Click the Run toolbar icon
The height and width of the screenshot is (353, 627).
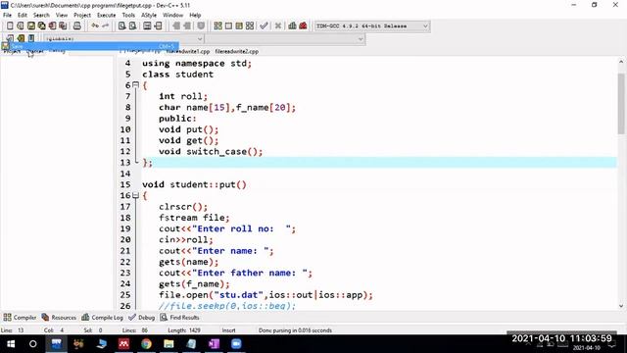click(x=228, y=26)
